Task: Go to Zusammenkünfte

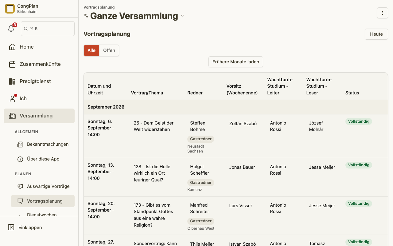Action: tap(39, 64)
